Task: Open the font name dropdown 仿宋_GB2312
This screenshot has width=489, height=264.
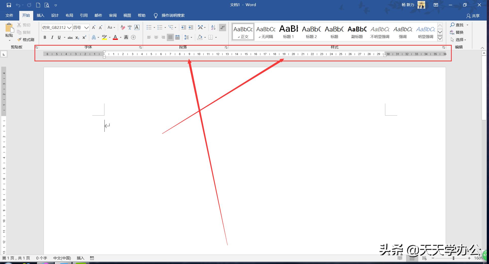Action: 69,27
